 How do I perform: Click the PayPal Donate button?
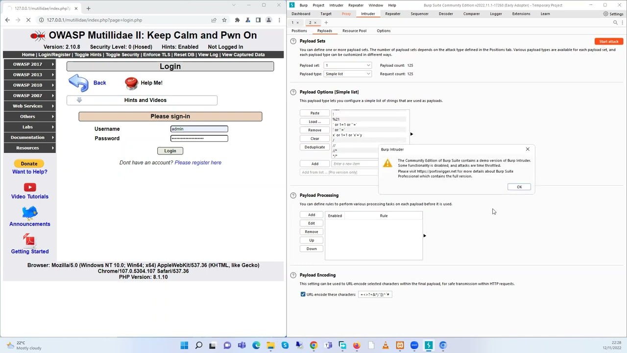(29, 163)
